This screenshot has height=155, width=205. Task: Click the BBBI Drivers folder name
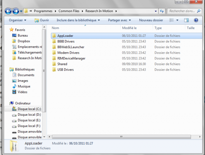coord(66,41)
